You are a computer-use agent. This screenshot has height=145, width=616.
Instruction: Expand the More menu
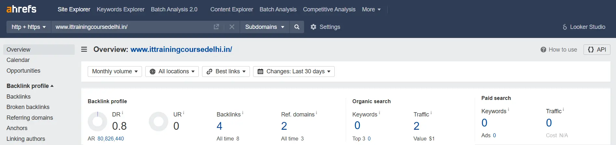pos(371,9)
